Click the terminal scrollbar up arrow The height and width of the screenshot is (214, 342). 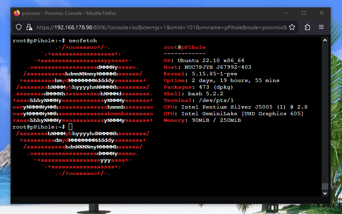click(x=325, y=40)
